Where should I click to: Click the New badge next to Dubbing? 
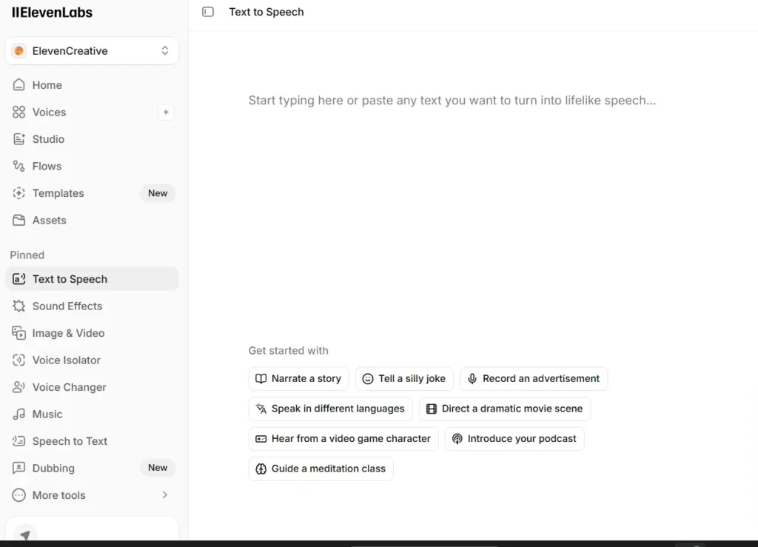point(158,468)
